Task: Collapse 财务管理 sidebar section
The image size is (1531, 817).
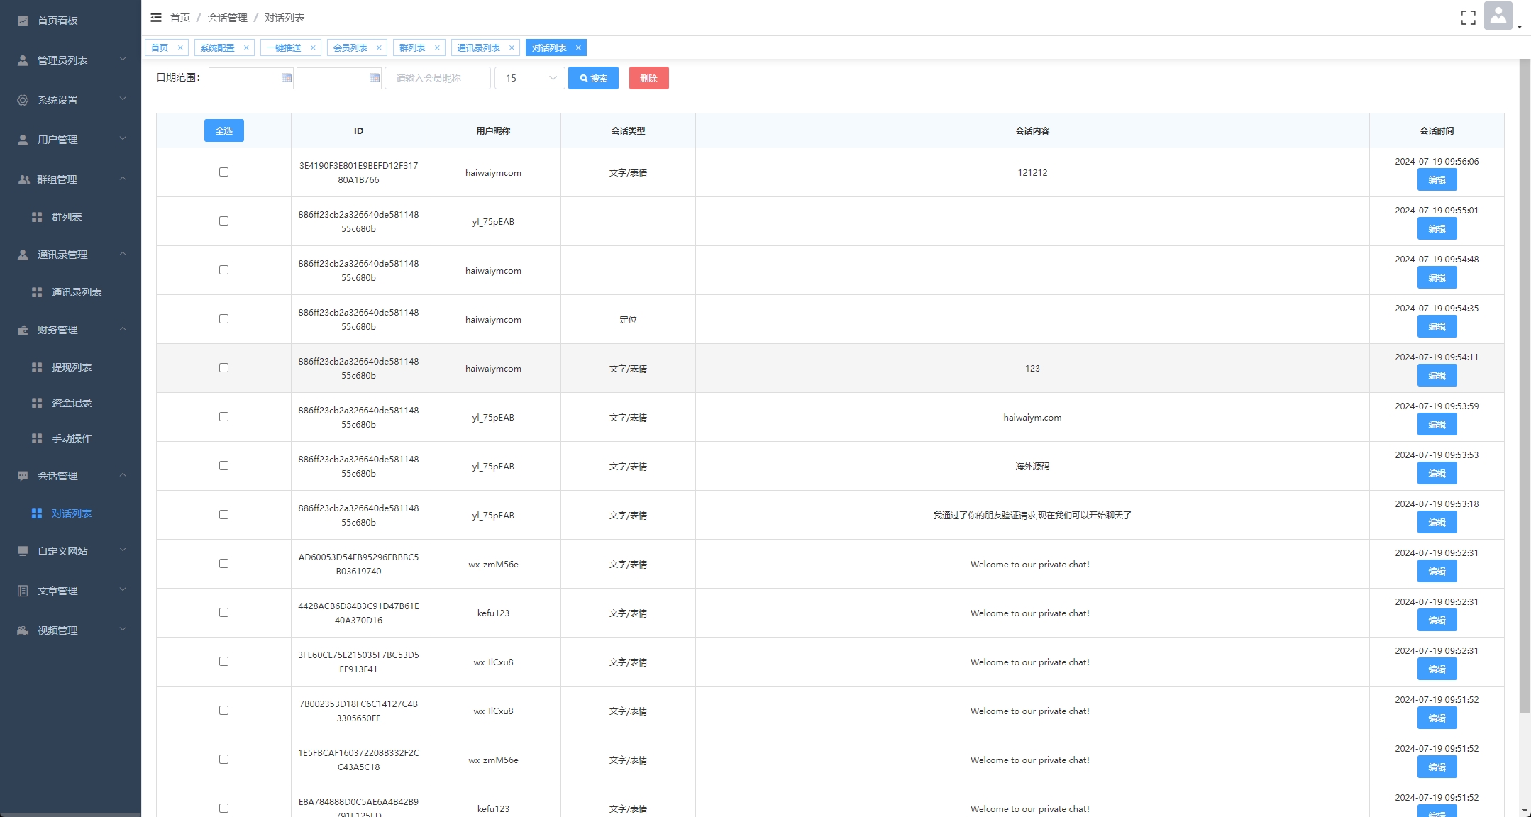Action: point(70,330)
